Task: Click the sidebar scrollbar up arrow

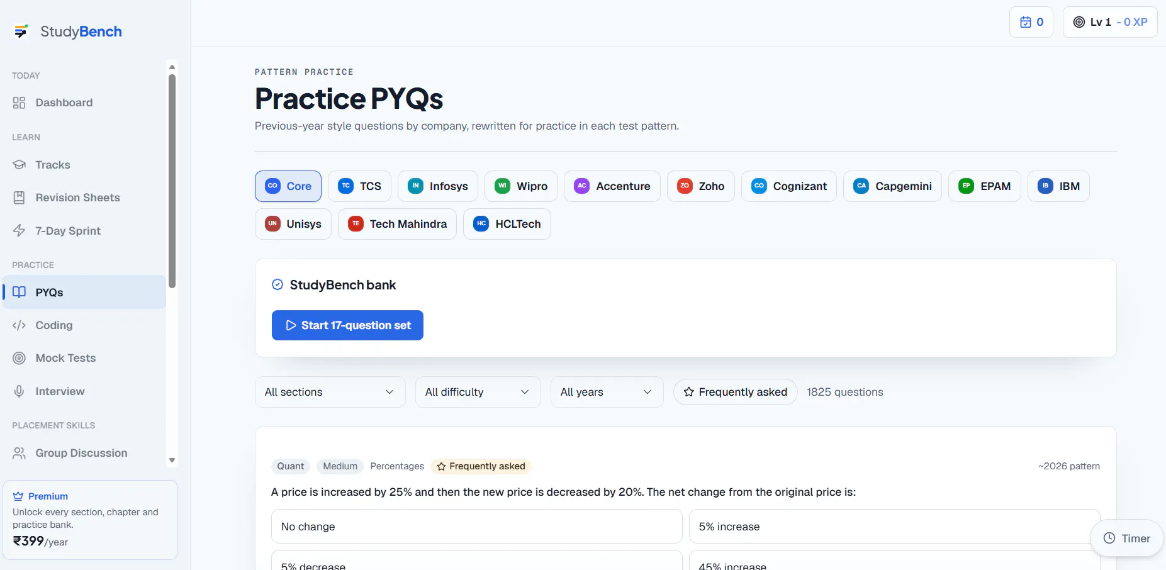Action: point(172,67)
